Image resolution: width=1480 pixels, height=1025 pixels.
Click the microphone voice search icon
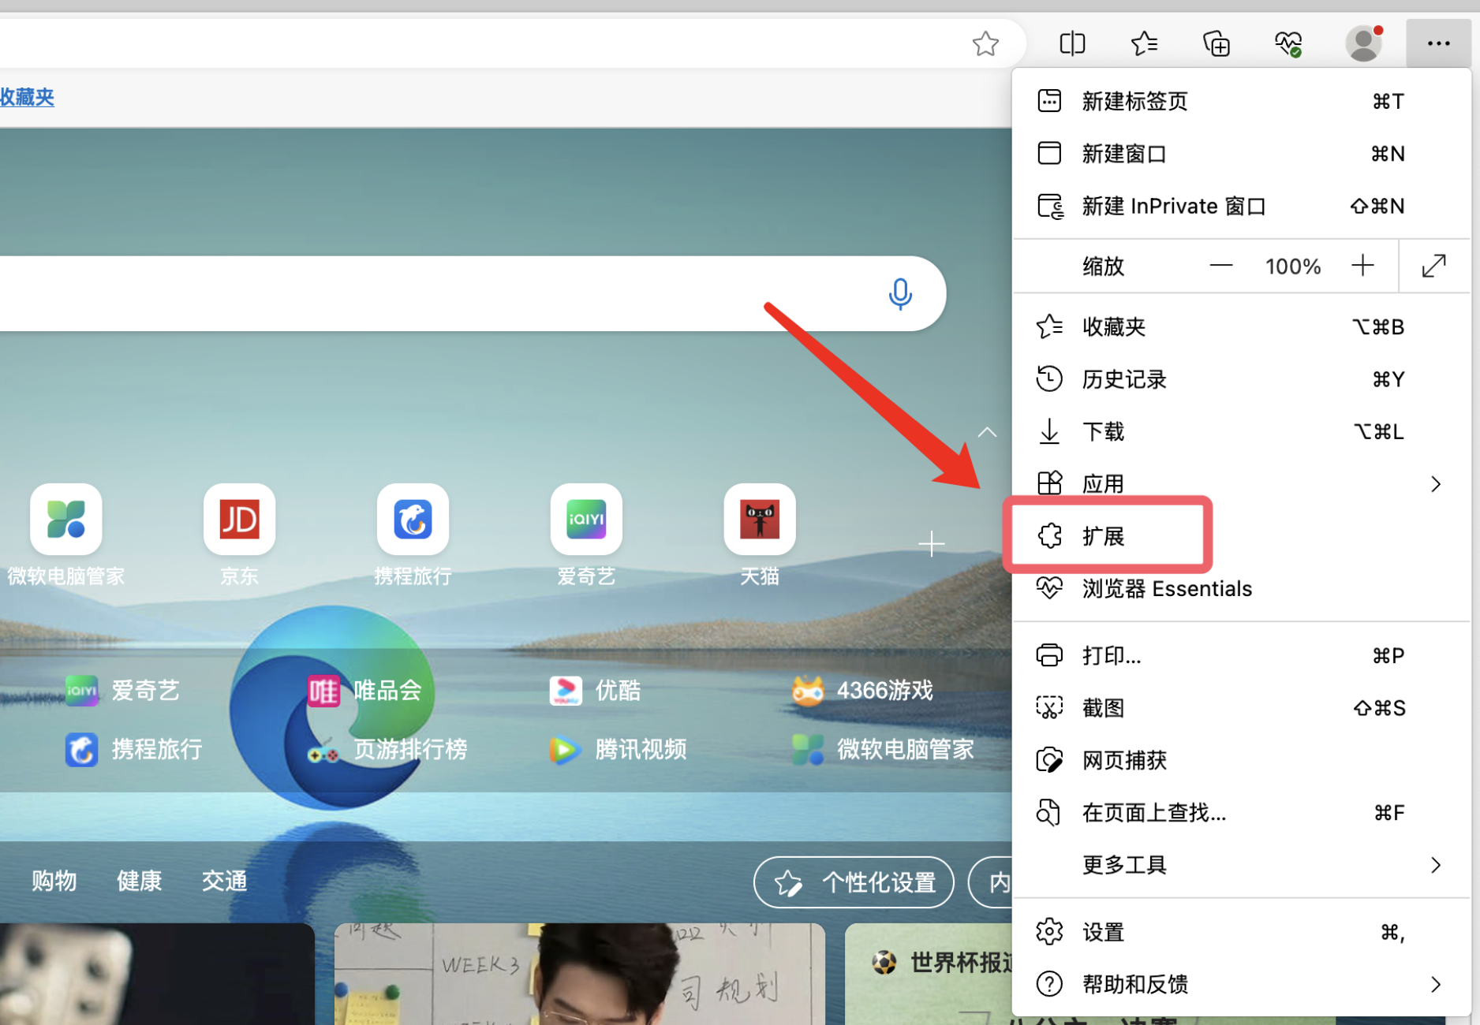tap(900, 293)
